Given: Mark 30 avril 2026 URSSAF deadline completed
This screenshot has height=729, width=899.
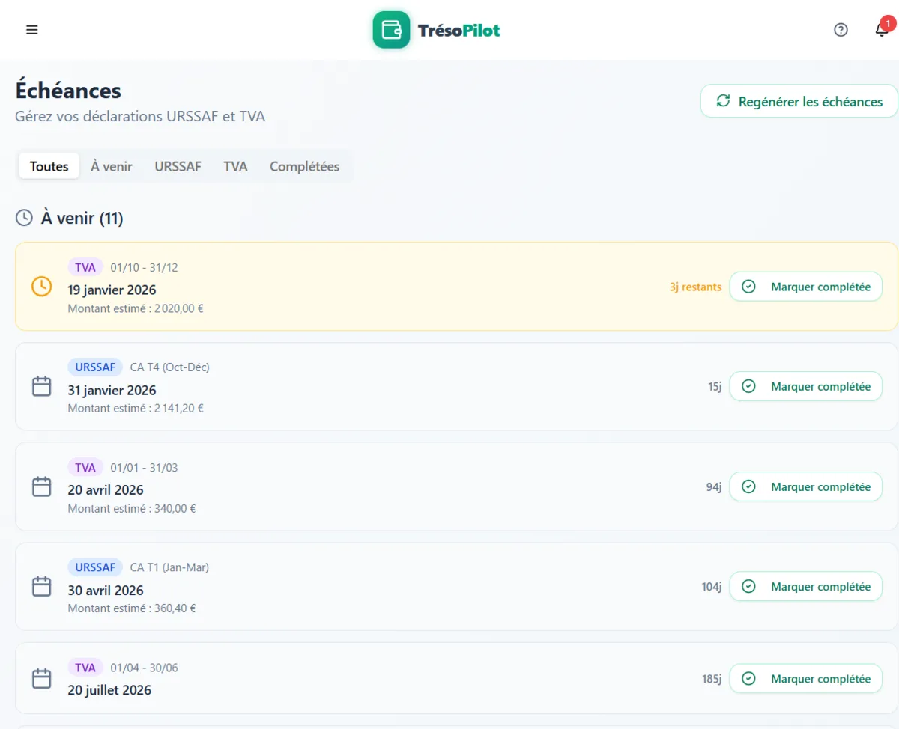Looking at the screenshot, I should pos(805,586).
